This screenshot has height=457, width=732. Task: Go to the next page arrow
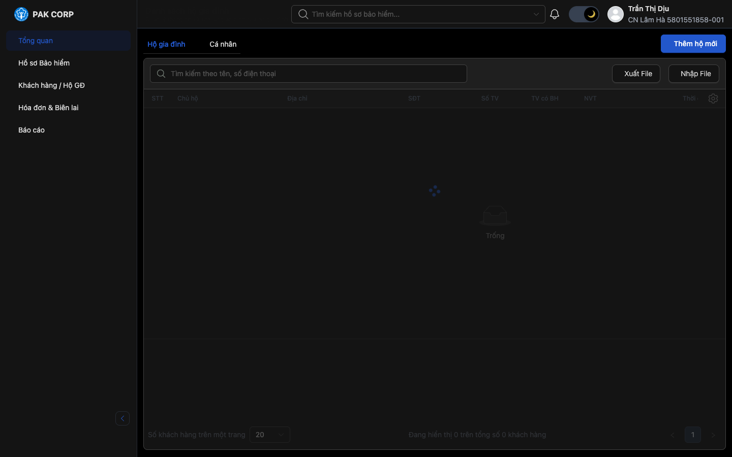(713, 435)
